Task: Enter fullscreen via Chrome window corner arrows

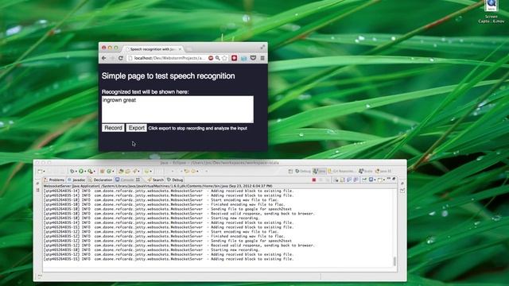Action: click(x=262, y=47)
